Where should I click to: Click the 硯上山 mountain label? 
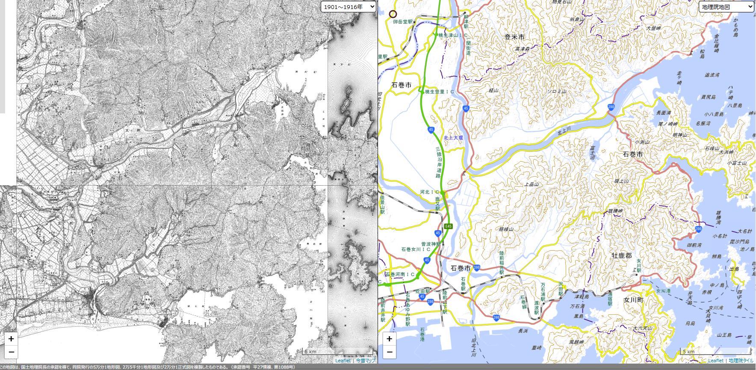coord(622,181)
